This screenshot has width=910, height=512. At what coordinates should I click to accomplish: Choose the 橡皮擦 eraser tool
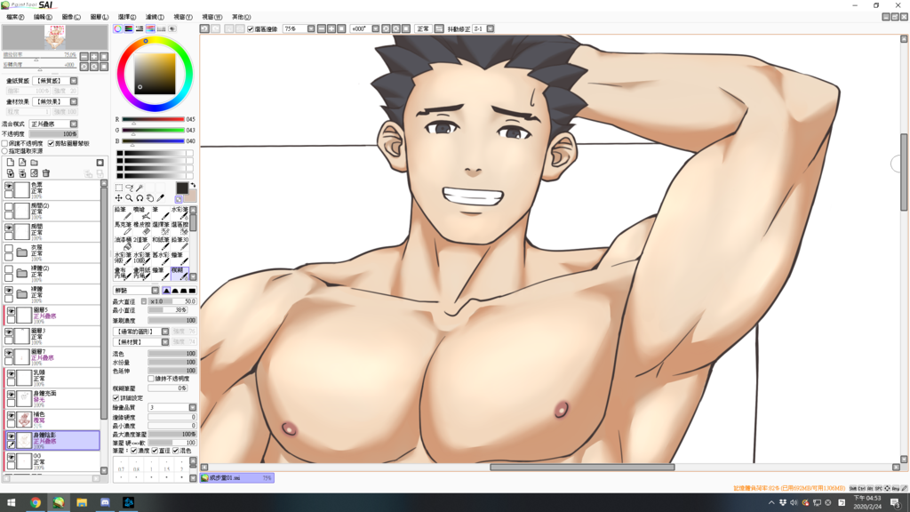point(141,228)
